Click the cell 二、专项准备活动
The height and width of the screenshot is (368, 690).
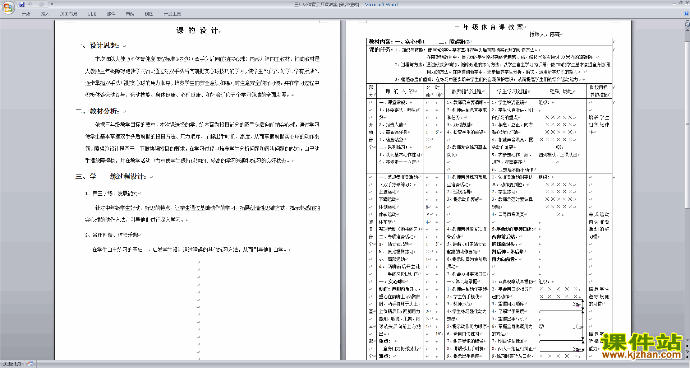tap(396, 237)
